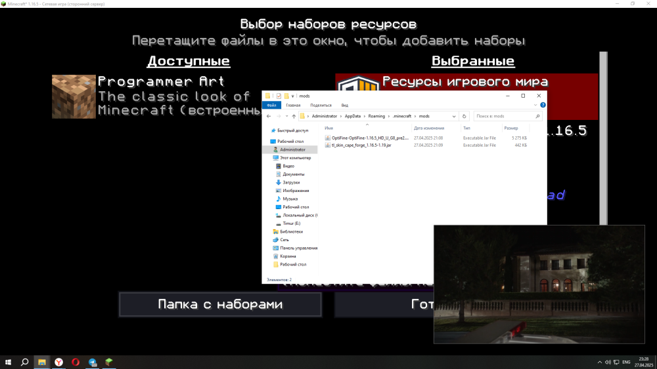The width and height of the screenshot is (657, 369).
Task: Switch to the Главная ribbon tab
Action: click(x=293, y=106)
